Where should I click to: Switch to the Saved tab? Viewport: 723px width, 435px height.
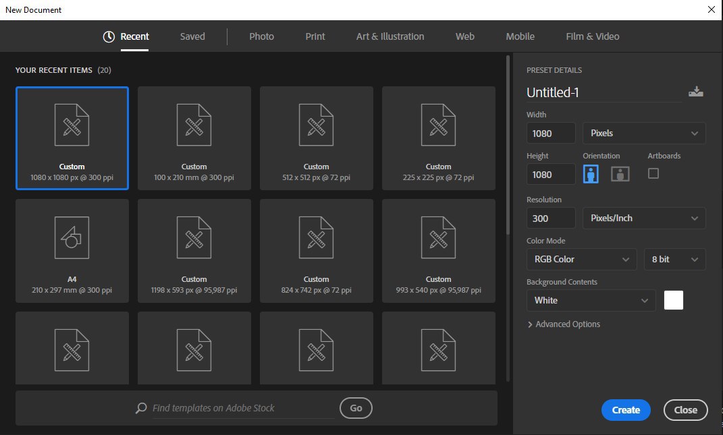click(x=192, y=36)
